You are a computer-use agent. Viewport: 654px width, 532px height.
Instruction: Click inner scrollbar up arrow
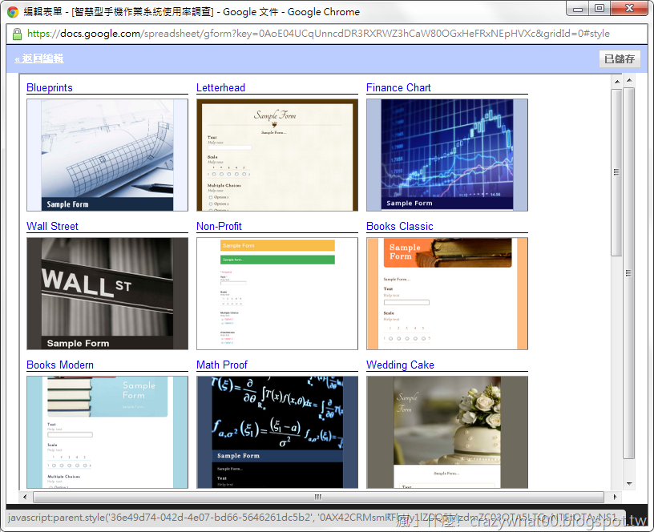(x=617, y=82)
